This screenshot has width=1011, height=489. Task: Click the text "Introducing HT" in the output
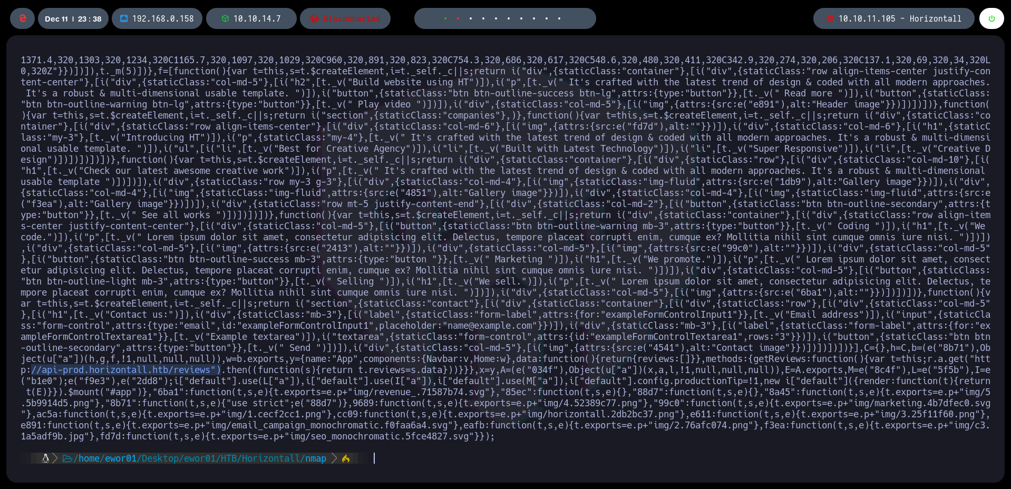click(163, 138)
